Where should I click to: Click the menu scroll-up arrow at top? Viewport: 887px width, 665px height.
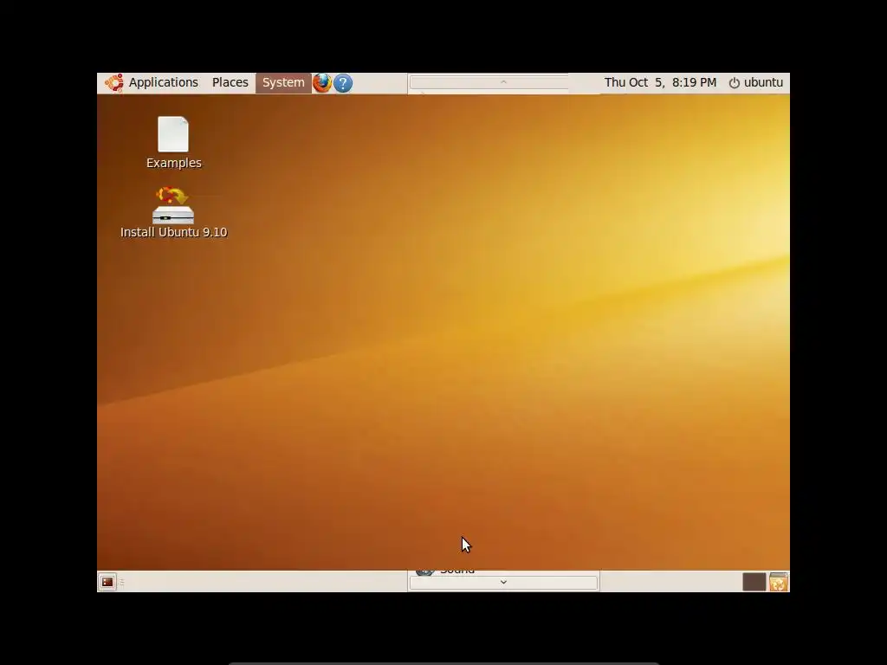coord(503,82)
